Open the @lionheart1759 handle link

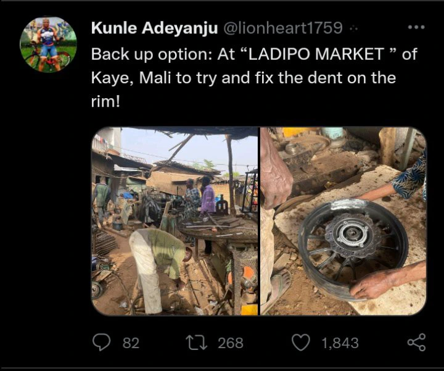tap(278, 28)
